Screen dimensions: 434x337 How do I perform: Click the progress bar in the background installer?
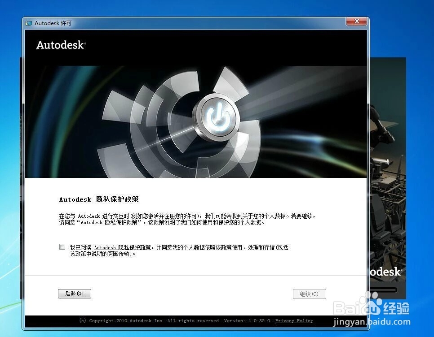383,290
